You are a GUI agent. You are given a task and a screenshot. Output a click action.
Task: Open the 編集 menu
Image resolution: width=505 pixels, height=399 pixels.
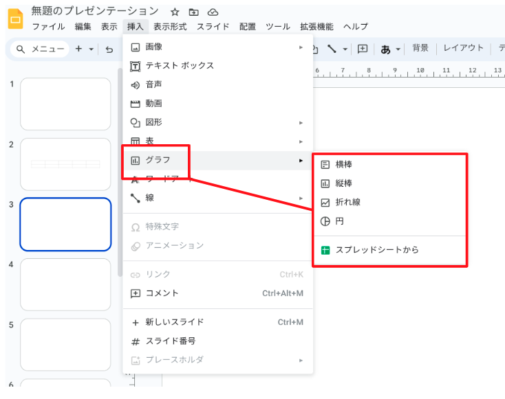83,26
